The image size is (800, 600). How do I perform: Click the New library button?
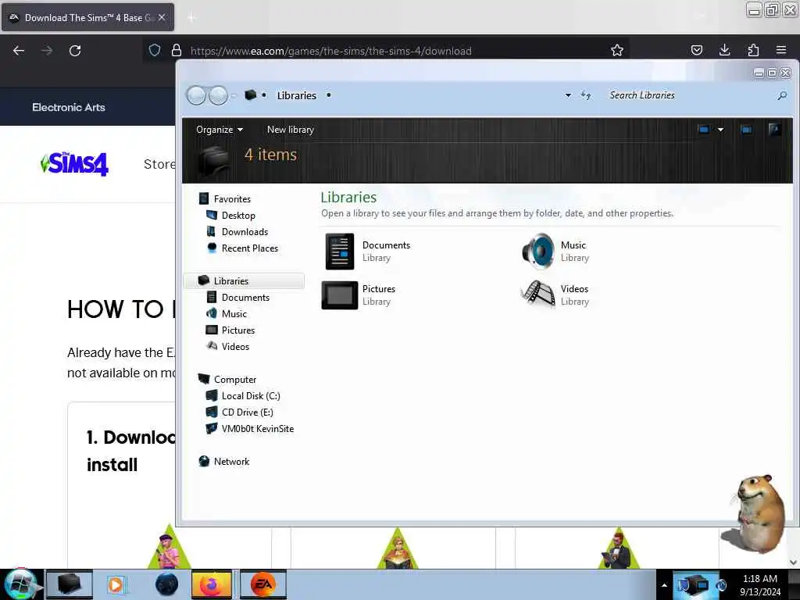click(291, 130)
